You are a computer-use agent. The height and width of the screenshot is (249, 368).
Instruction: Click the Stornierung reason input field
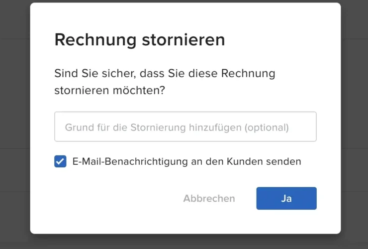(185, 127)
